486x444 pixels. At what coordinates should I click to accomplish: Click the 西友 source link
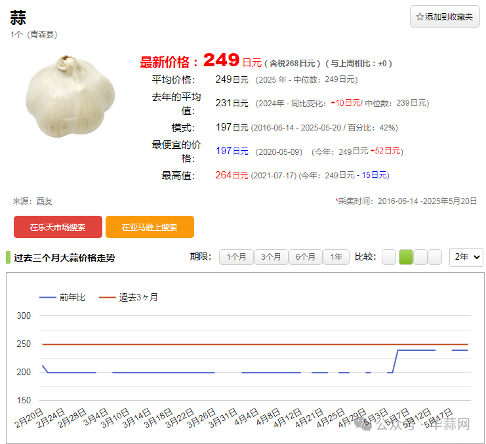tap(44, 201)
